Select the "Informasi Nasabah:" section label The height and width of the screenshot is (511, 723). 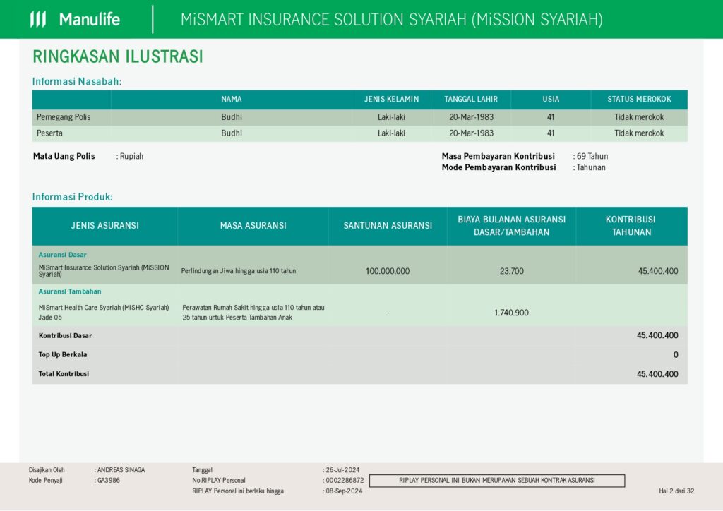click(77, 82)
